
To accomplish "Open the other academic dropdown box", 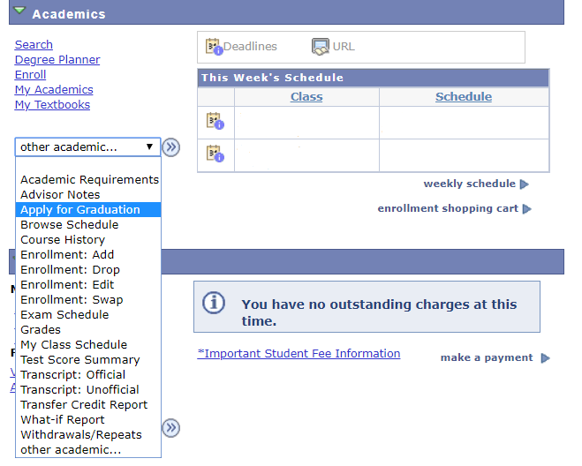I will (87, 147).
